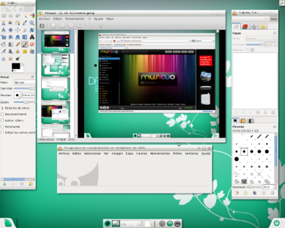The height and width of the screenshot is (228, 285).
Task: Select the Dodge/Burn tool
Action: 18,58
